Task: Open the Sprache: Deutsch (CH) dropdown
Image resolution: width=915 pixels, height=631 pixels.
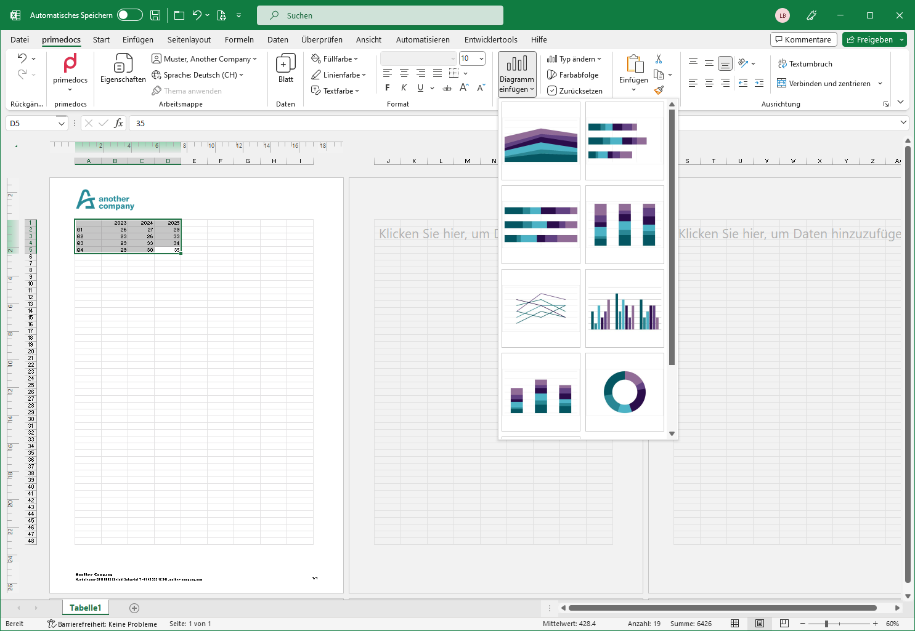Action: [198, 74]
